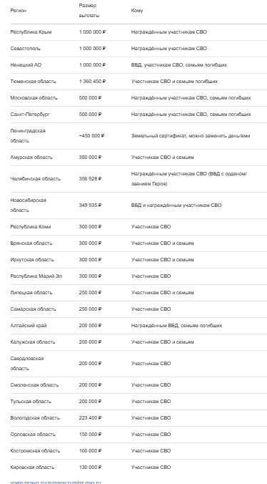Select the Челябинская область region cell

pos(36,179)
